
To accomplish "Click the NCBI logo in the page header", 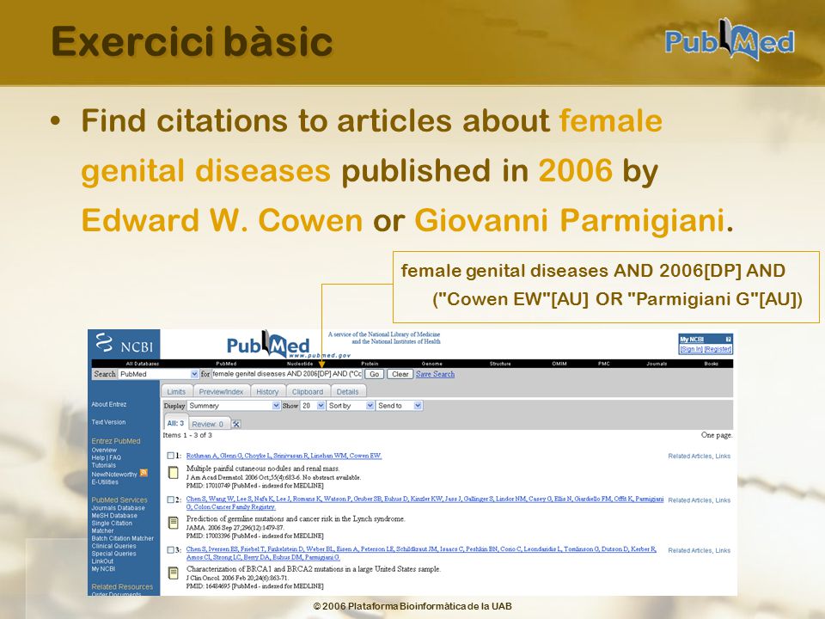I will [124, 344].
